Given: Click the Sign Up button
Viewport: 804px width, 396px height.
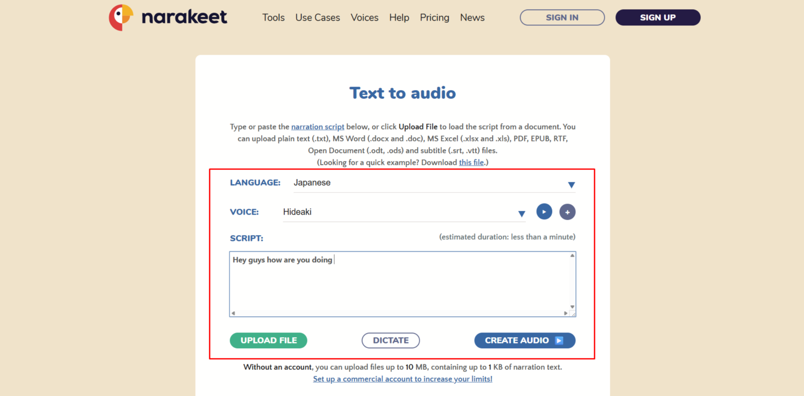Looking at the screenshot, I should click(x=658, y=17).
